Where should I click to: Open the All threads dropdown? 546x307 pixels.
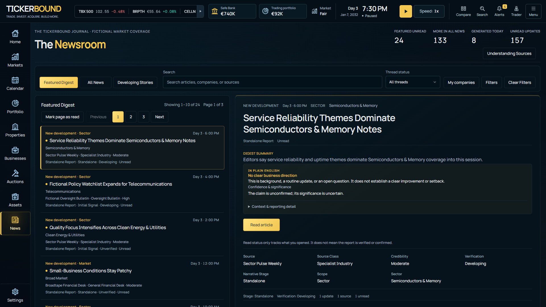click(413, 82)
